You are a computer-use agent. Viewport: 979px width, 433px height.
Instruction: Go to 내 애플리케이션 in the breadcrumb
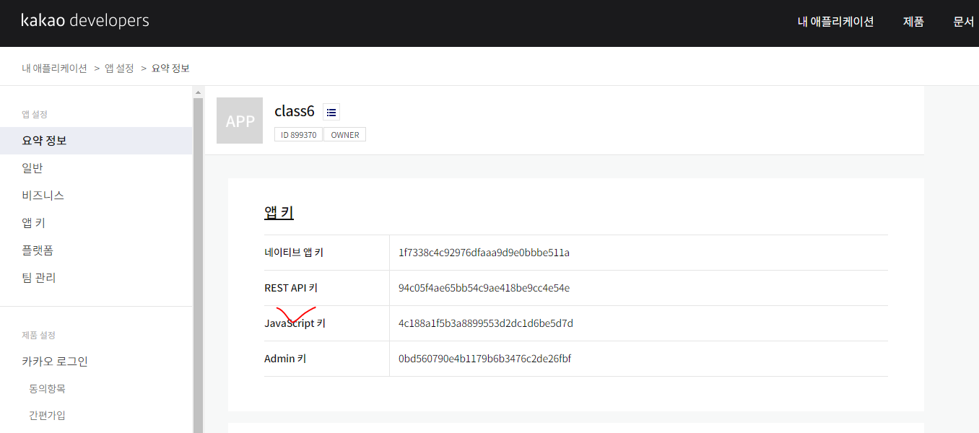tap(54, 68)
